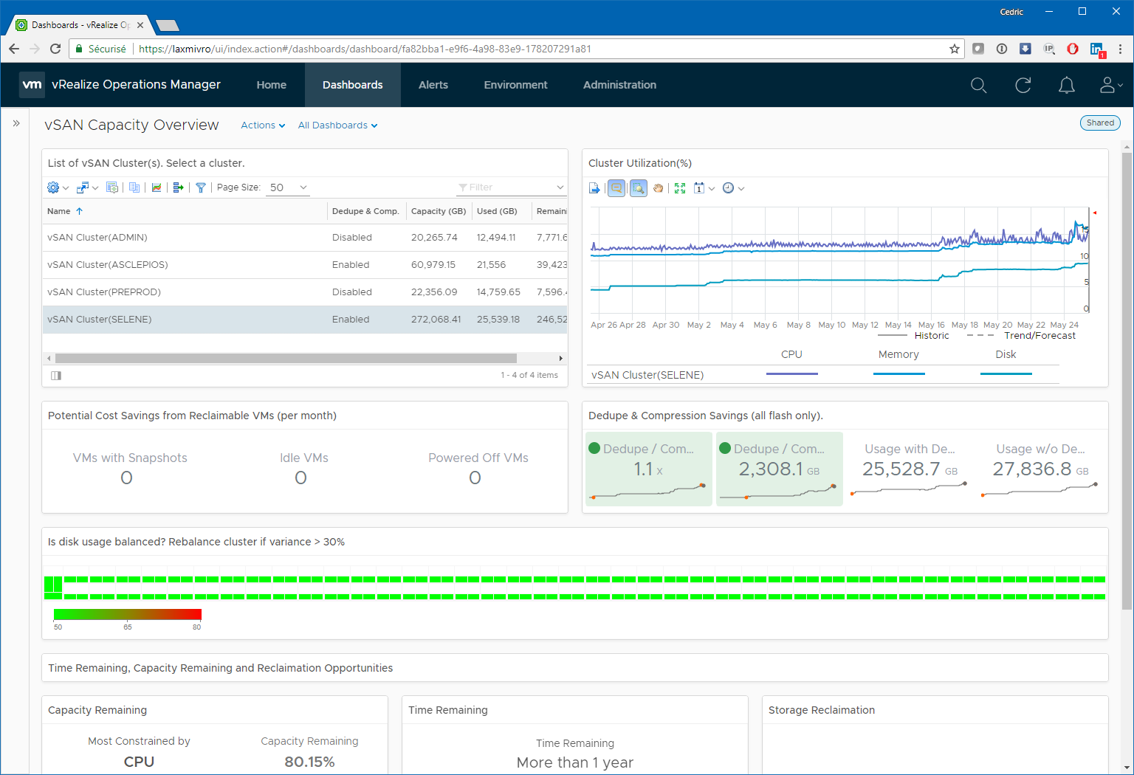Screen dimensions: 1134x775
Task: Open the Actions dropdown menu
Action: click(x=263, y=125)
